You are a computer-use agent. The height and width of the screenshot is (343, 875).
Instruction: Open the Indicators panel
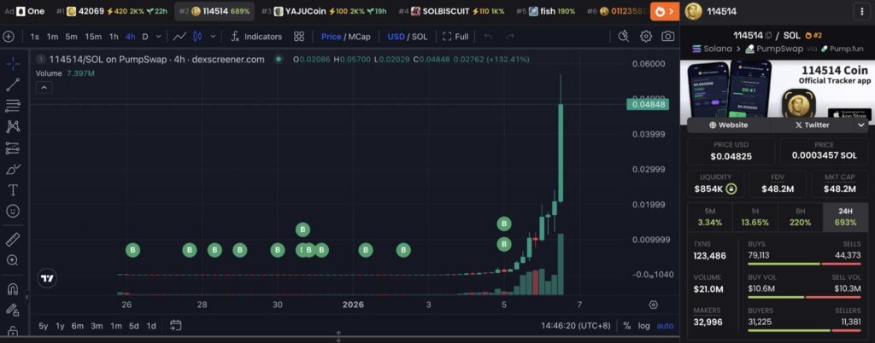tap(255, 37)
